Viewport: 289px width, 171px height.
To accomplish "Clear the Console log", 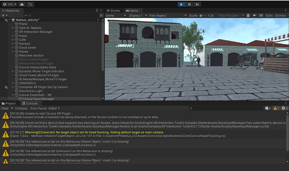I will tap(5, 109).
